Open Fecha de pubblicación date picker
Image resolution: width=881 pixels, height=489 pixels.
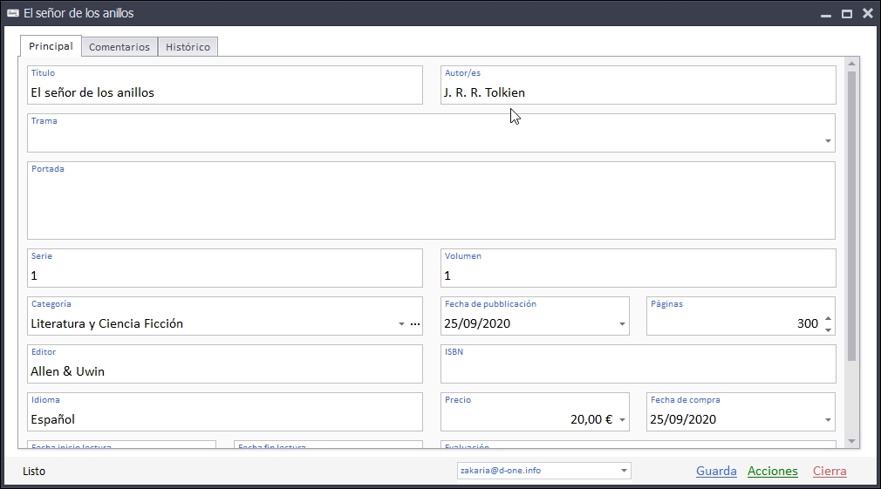pyautogui.click(x=622, y=324)
